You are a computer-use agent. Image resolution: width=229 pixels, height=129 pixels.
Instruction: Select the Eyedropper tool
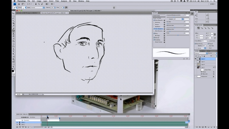[13, 26]
